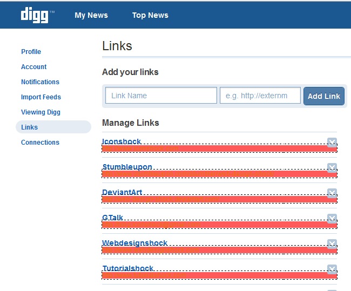Click the Digg logo

(x=35, y=15)
